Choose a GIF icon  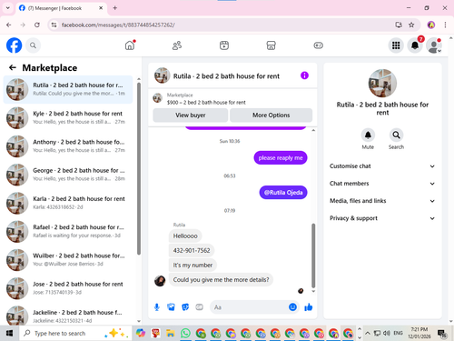[199, 307]
